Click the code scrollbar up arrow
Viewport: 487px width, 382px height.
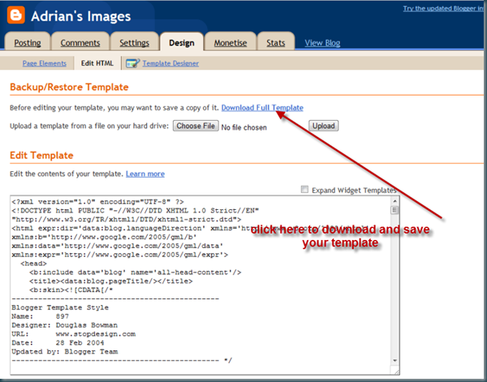tap(394, 201)
